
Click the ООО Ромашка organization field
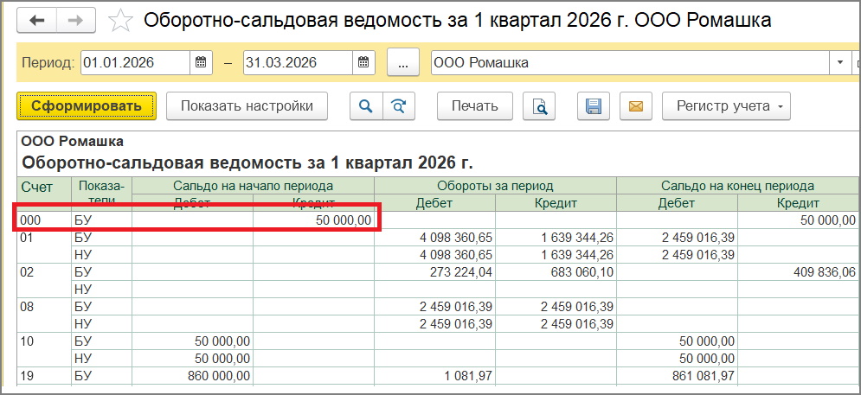coord(627,63)
